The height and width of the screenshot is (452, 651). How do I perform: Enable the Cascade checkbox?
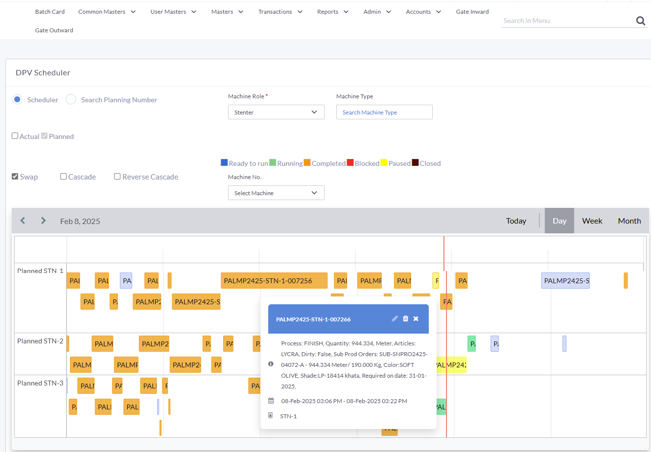point(64,177)
